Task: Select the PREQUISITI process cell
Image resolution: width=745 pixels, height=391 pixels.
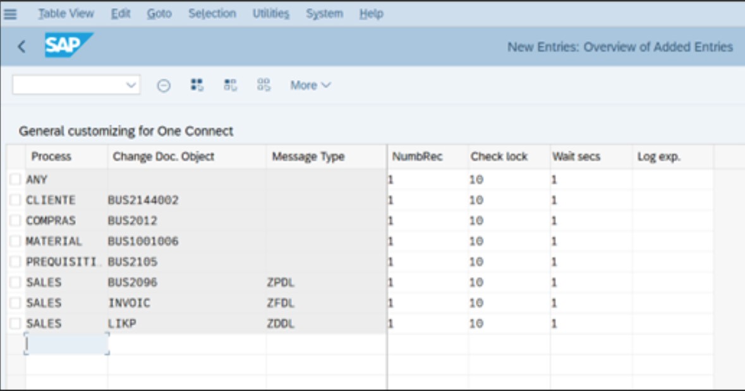Action: (x=66, y=262)
